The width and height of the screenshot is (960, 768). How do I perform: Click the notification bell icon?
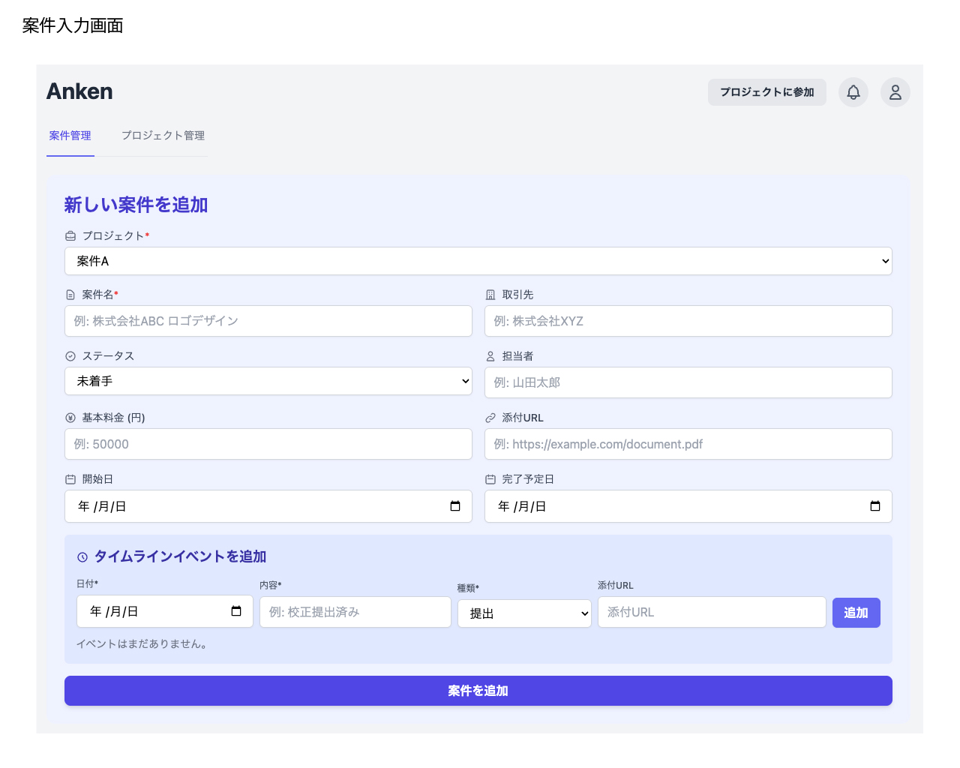click(x=853, y=92)
